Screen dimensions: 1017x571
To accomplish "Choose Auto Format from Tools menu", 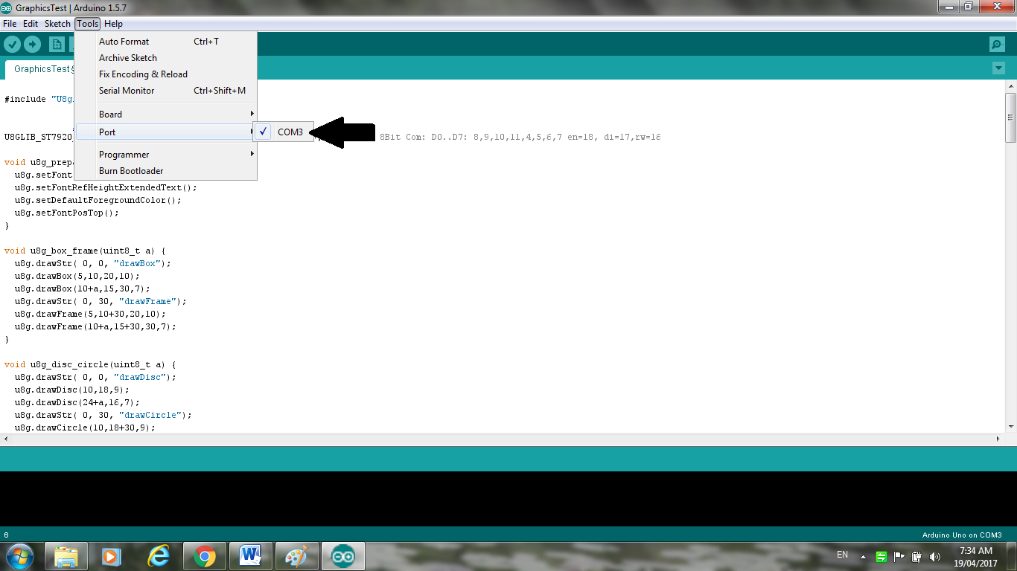I will (166, 42).
